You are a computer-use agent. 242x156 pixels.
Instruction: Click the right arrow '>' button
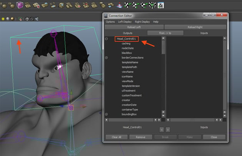tap(168, 130)
